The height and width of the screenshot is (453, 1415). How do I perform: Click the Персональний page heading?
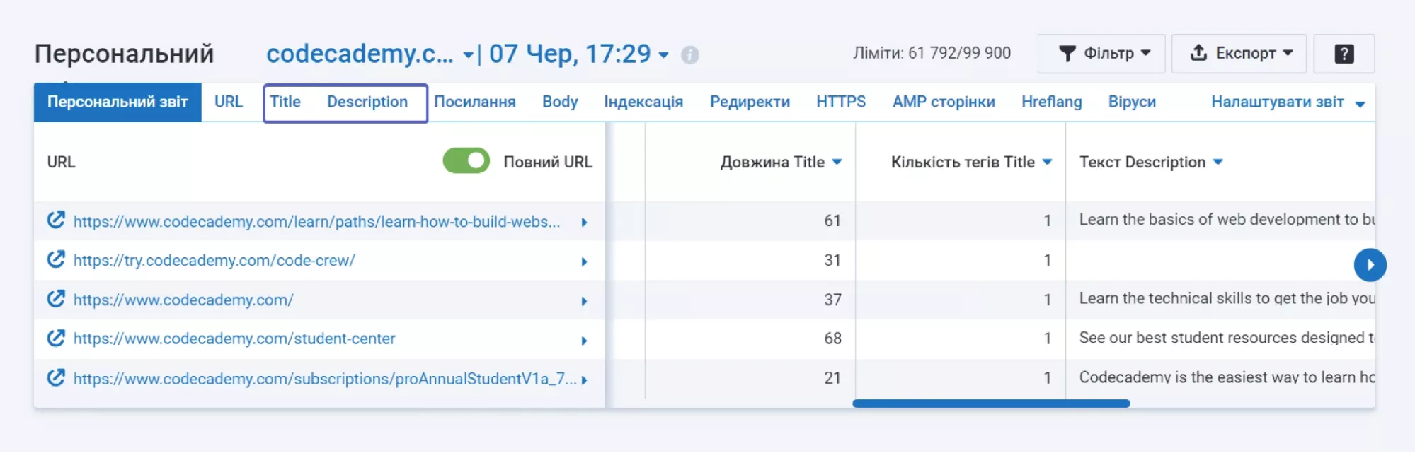click(x=124, y=54)
